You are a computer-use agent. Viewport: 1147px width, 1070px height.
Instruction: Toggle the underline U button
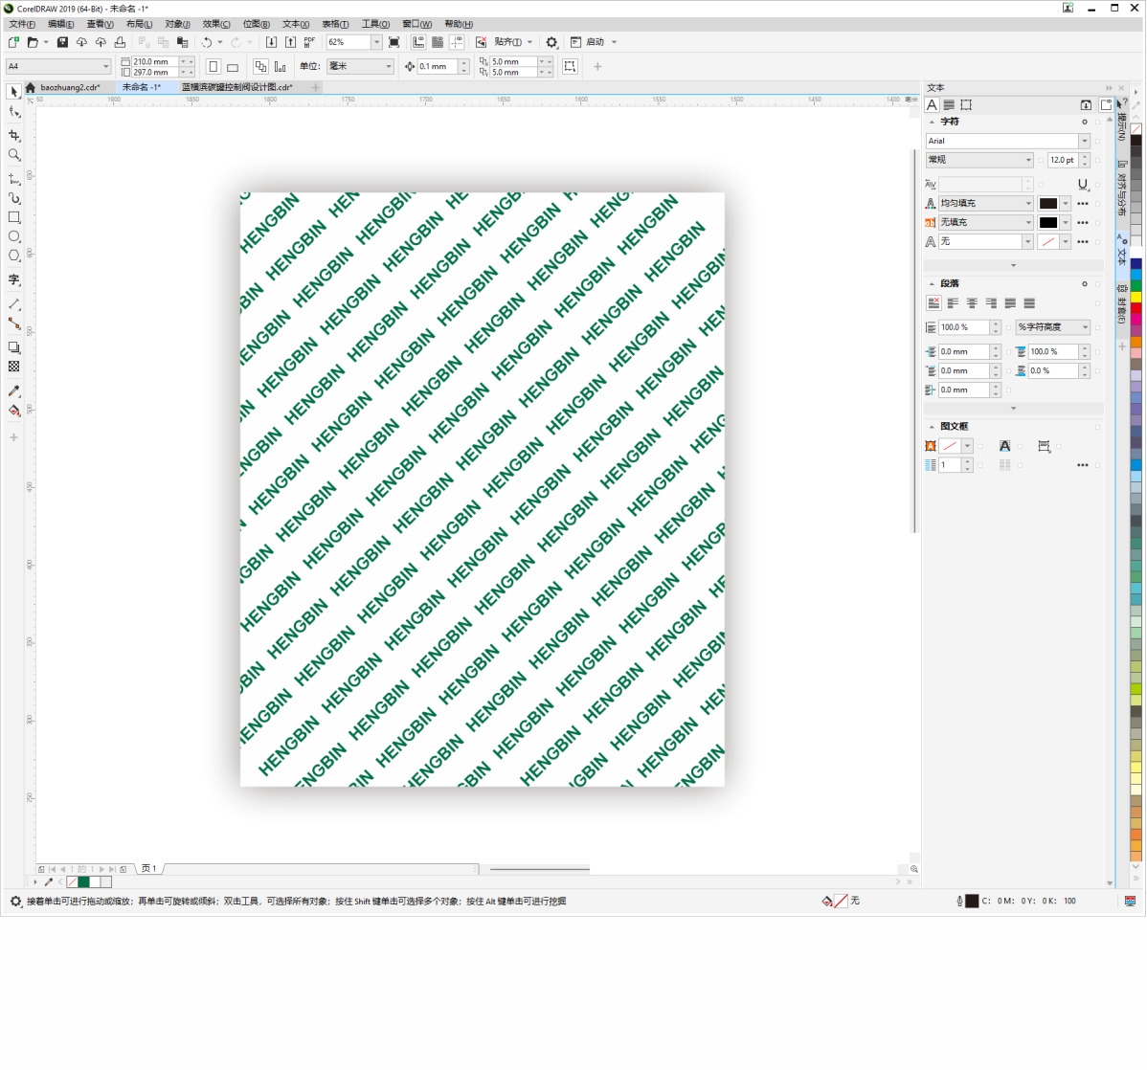pos(1083,185)
